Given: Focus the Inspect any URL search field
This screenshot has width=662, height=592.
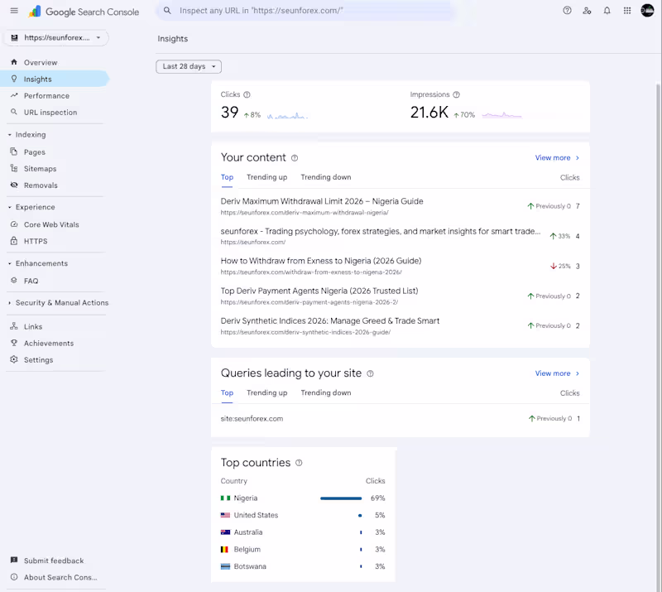Looking at the screenshot, I should pos(306,11).
